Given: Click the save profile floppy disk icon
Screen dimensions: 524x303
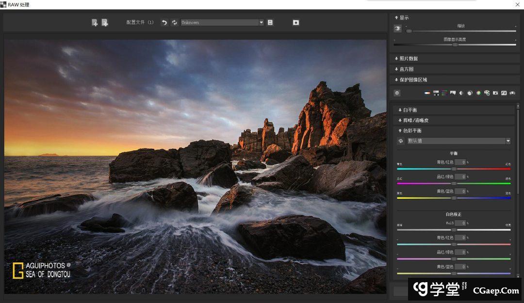Looking at the screenshot, I should click(x=270, y=22).
